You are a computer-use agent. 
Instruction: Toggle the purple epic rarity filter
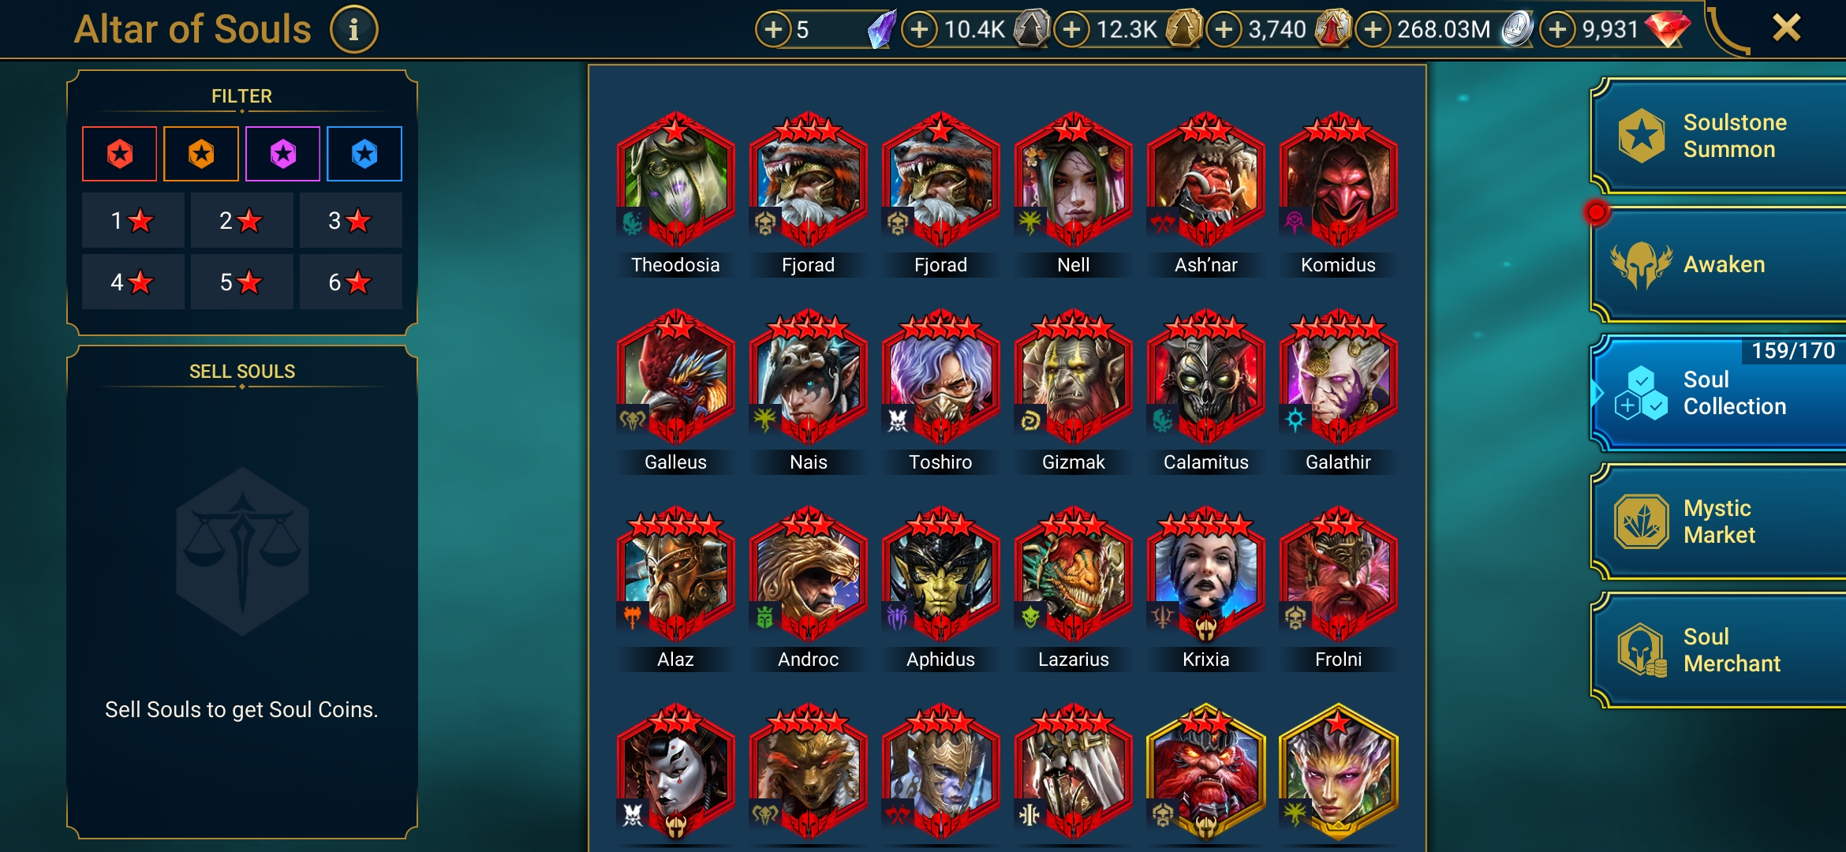coord(283,154)
